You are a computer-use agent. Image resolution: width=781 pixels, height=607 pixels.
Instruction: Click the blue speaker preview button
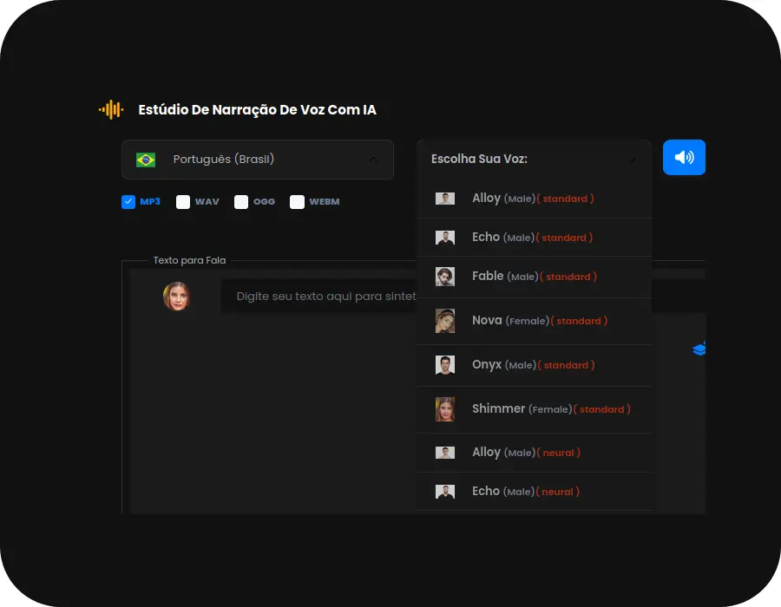pyautogui.click(x=684, y=158)
